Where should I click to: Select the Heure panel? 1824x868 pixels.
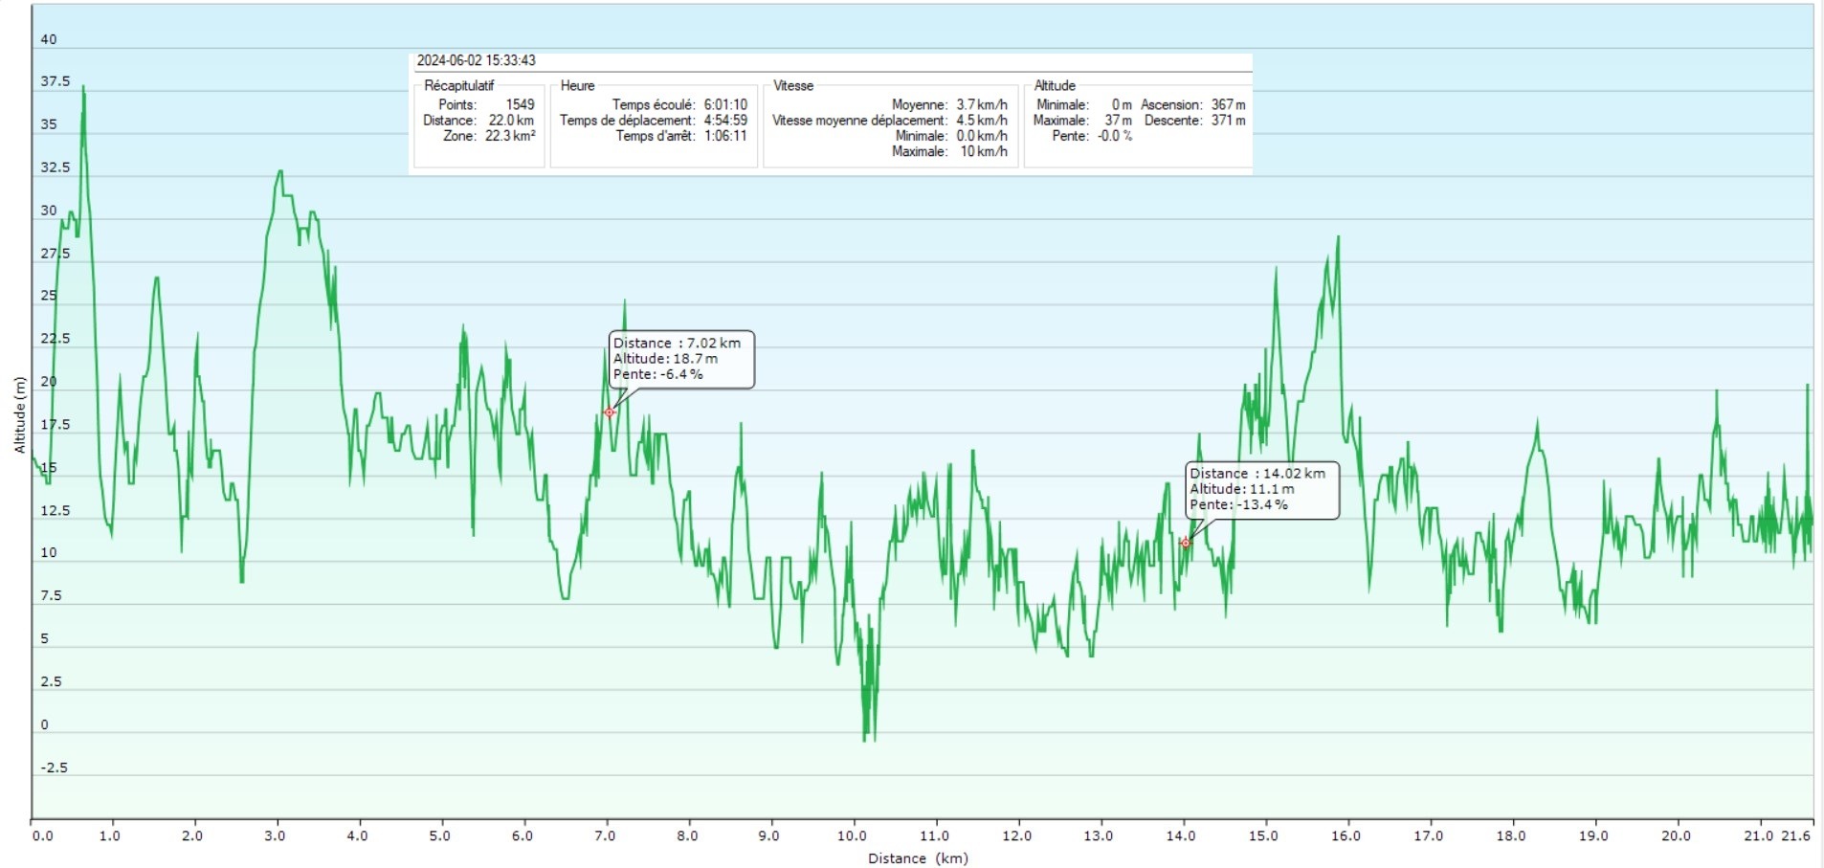654,122
